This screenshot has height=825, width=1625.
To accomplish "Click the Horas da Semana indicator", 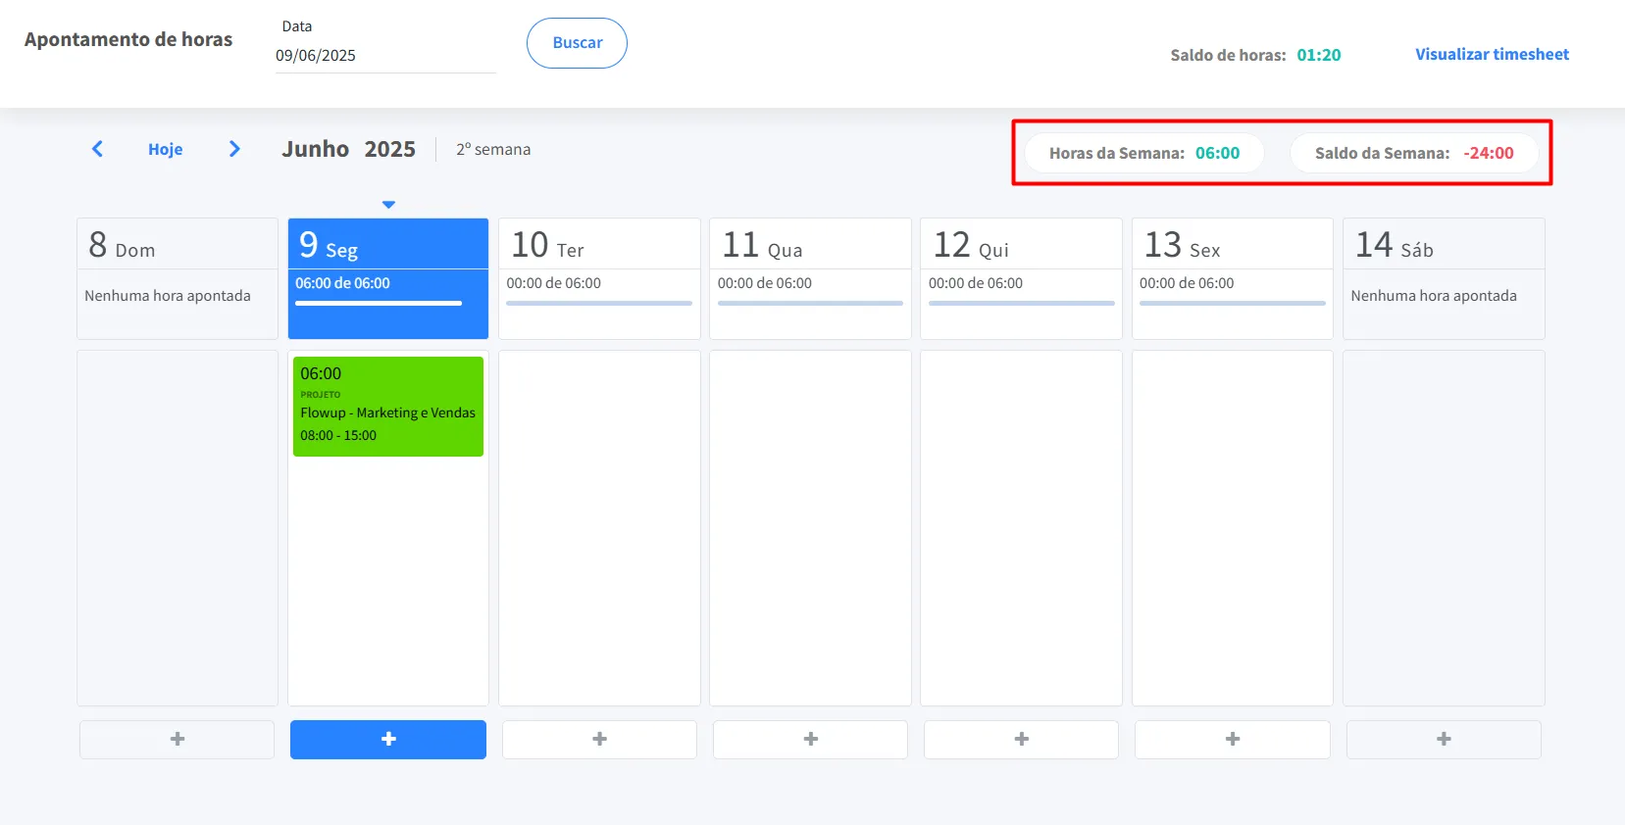I will point(1143,154).
